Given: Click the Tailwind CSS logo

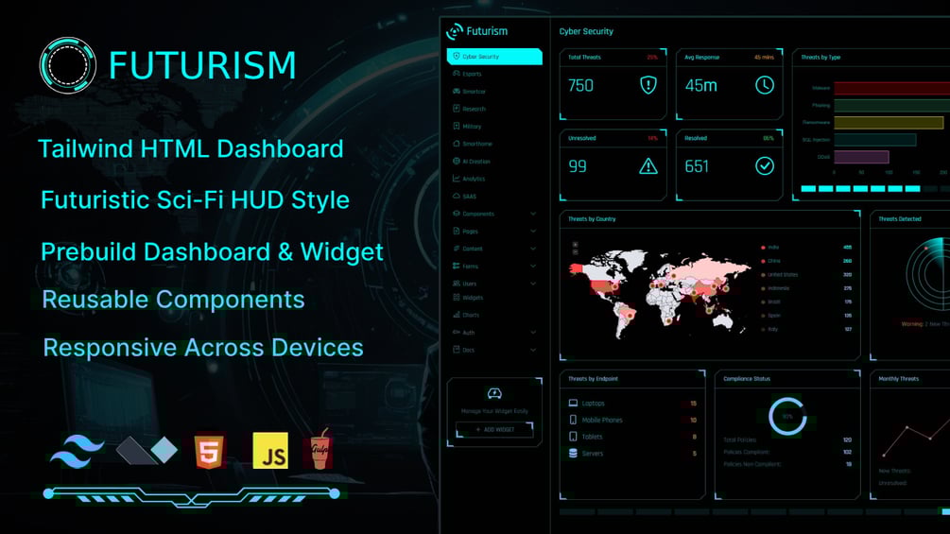Looking at the screenshot, I should tap(77, 451).
